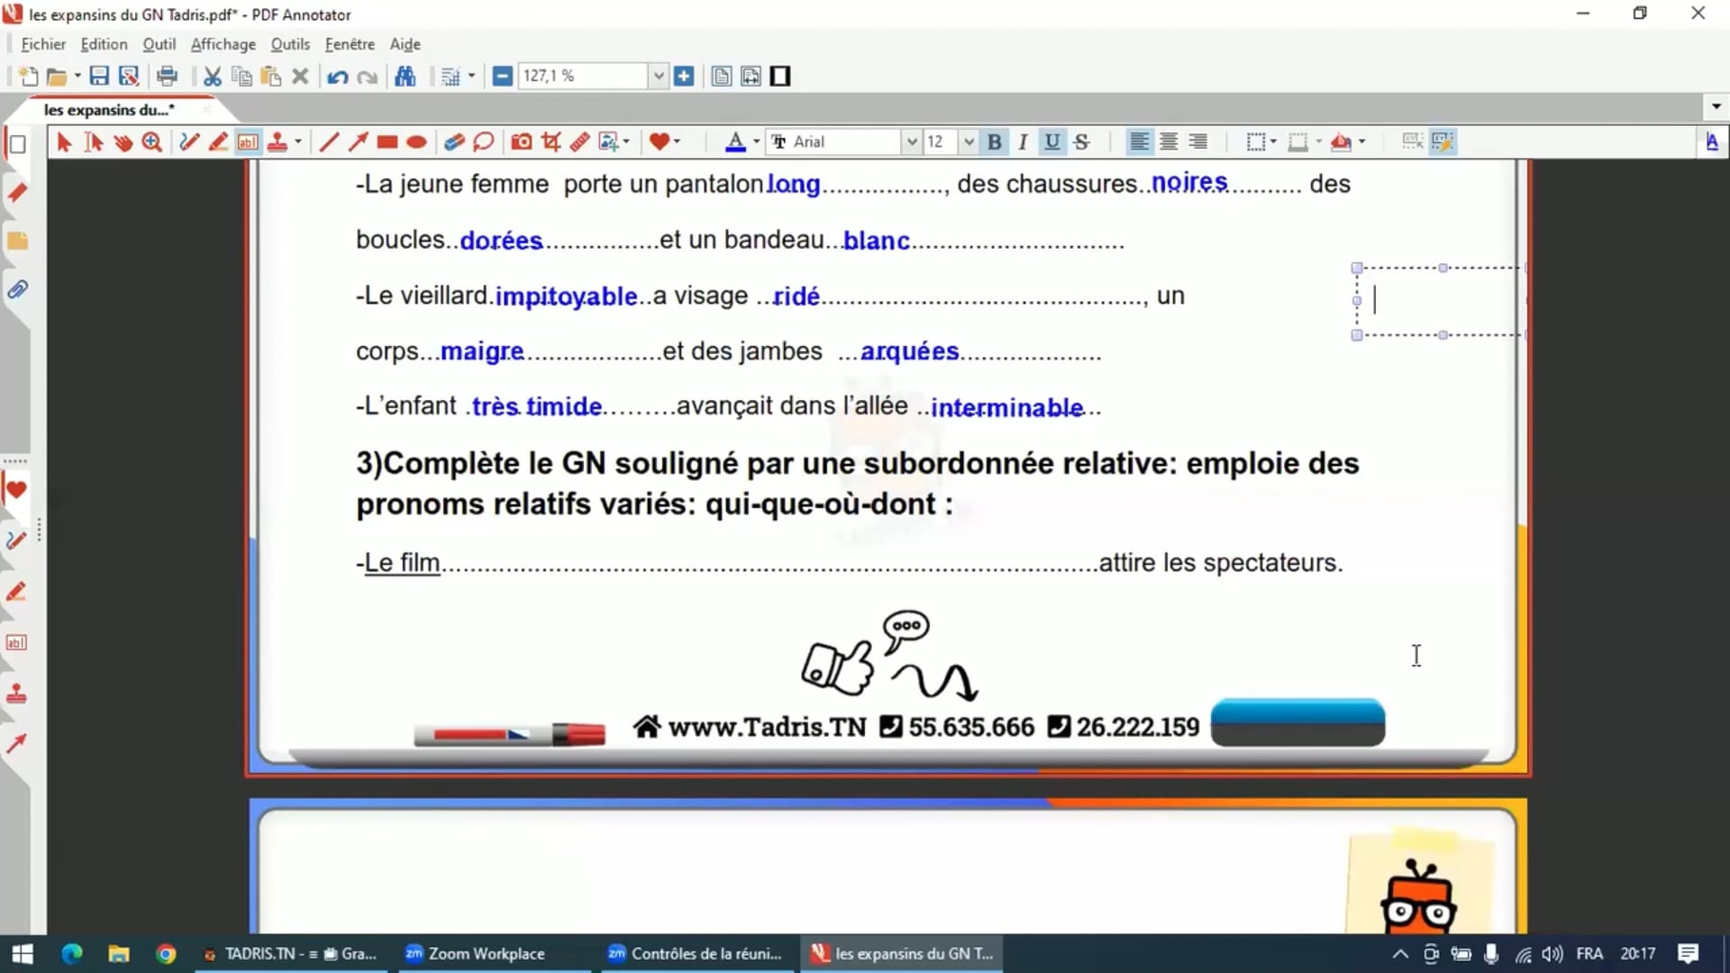Image resolution: width=1730 pixels, height=973 pixels.
Task: Open the zoom percentage dropdown
Action: click(x=658, y=77)
